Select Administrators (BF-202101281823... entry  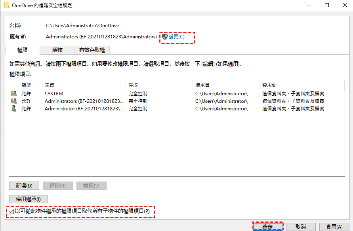(177, 101)
